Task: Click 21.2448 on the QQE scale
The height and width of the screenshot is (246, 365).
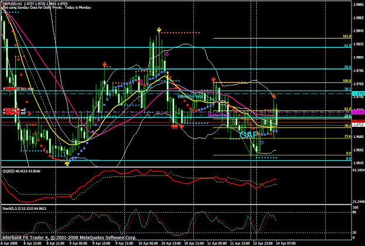Action: [359, 202]
